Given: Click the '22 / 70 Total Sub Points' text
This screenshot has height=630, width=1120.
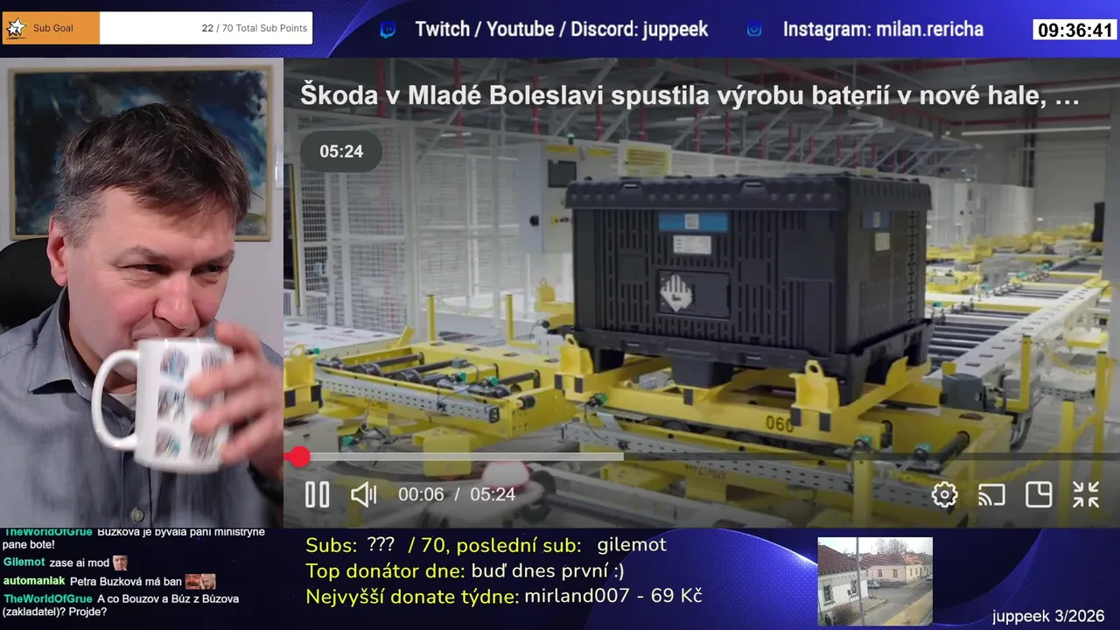Looking at the screenshot, I should (x=255, y=28).
